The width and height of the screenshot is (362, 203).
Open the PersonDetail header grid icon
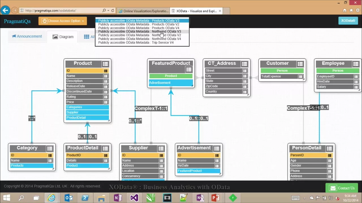tap(329, 149)
